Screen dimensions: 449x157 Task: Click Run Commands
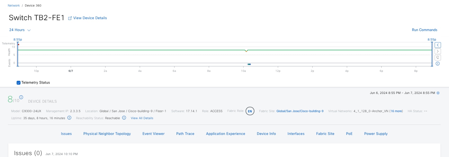(425, 30)
